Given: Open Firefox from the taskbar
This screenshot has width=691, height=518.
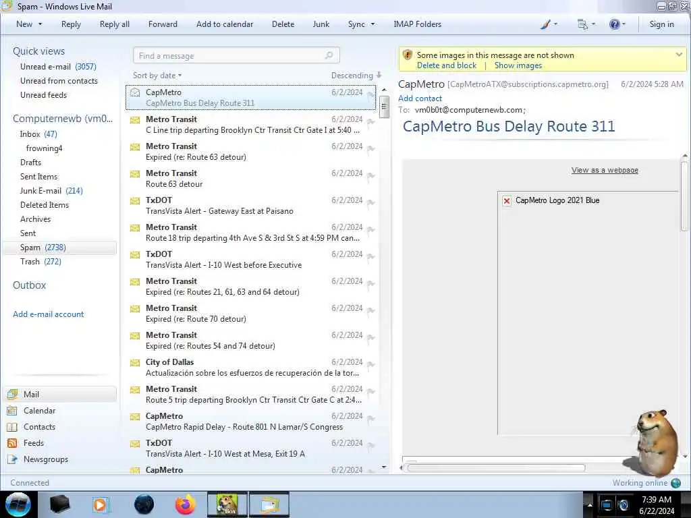Looking at the screenshot, I should pyautogui.click(x=186, y=505).
